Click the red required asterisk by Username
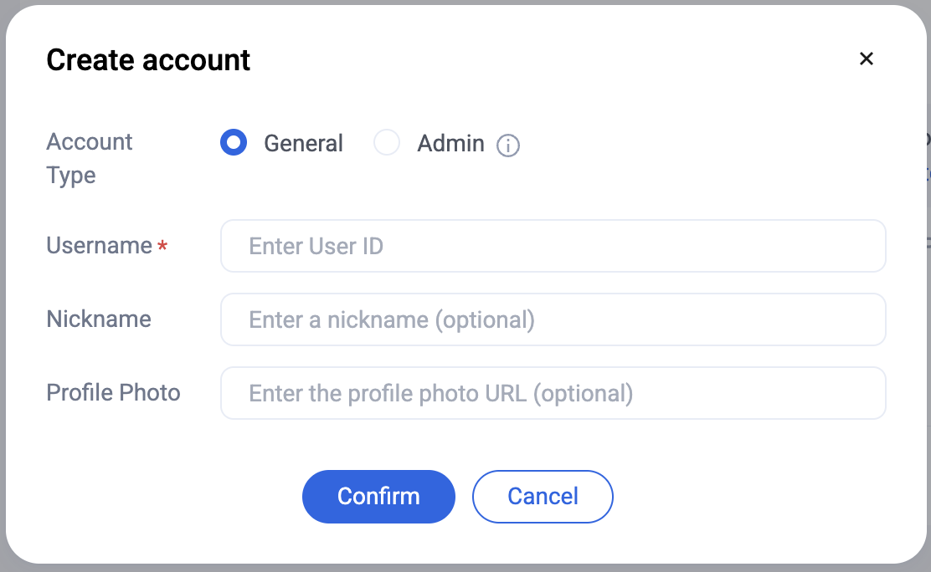 (162, 244)
